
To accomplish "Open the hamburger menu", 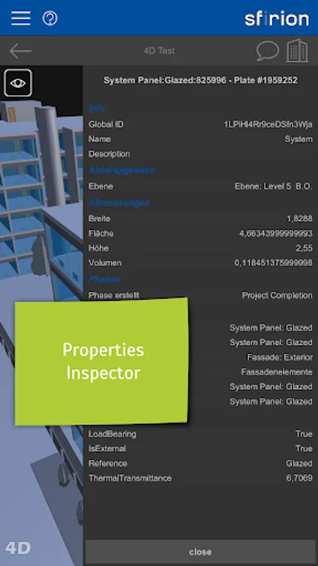I will tap(21, 18).
